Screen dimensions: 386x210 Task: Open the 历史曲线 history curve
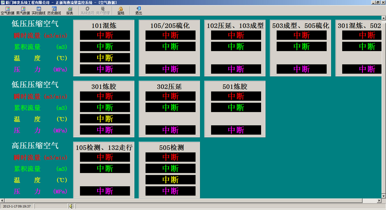click(x=54, y=11)
